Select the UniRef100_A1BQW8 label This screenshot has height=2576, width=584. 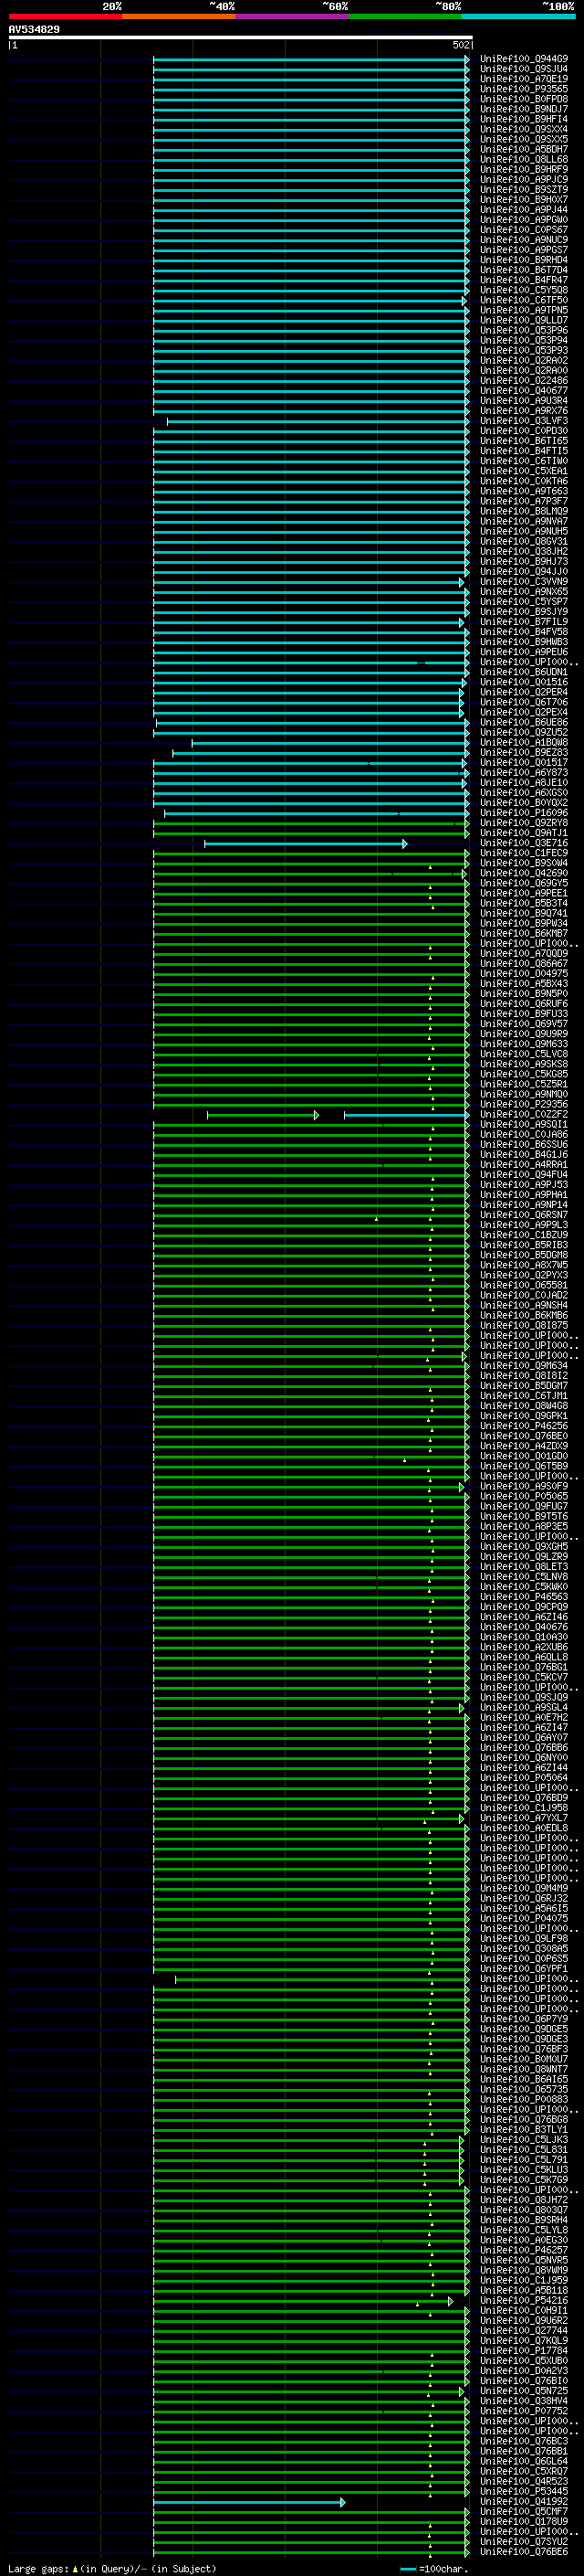tap(524, 742)
